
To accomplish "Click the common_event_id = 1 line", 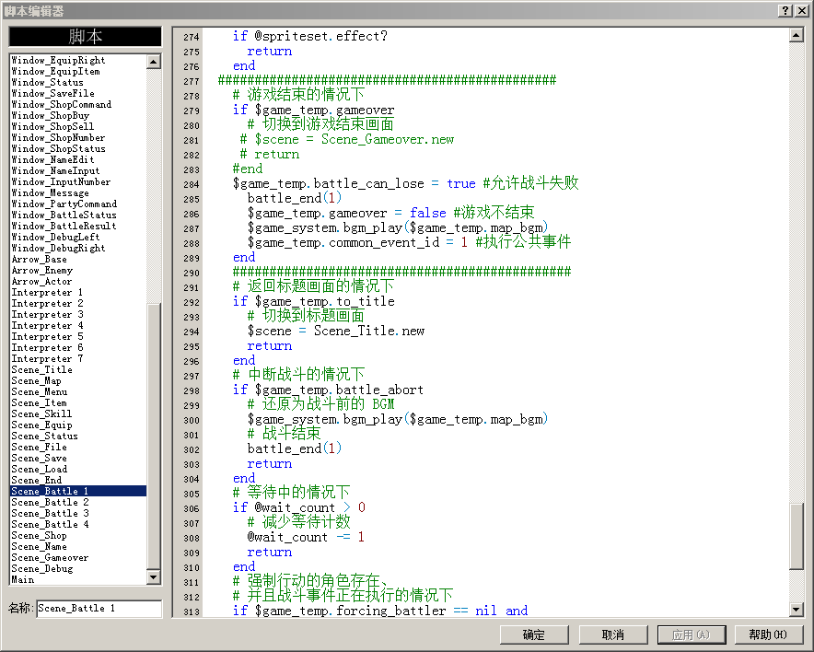I will pos(409,242).
